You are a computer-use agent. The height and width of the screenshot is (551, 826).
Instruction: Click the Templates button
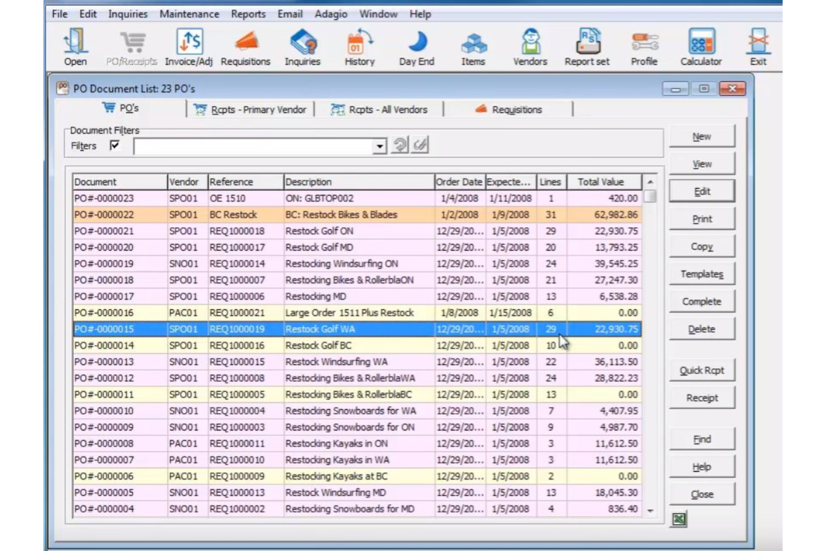702,274
